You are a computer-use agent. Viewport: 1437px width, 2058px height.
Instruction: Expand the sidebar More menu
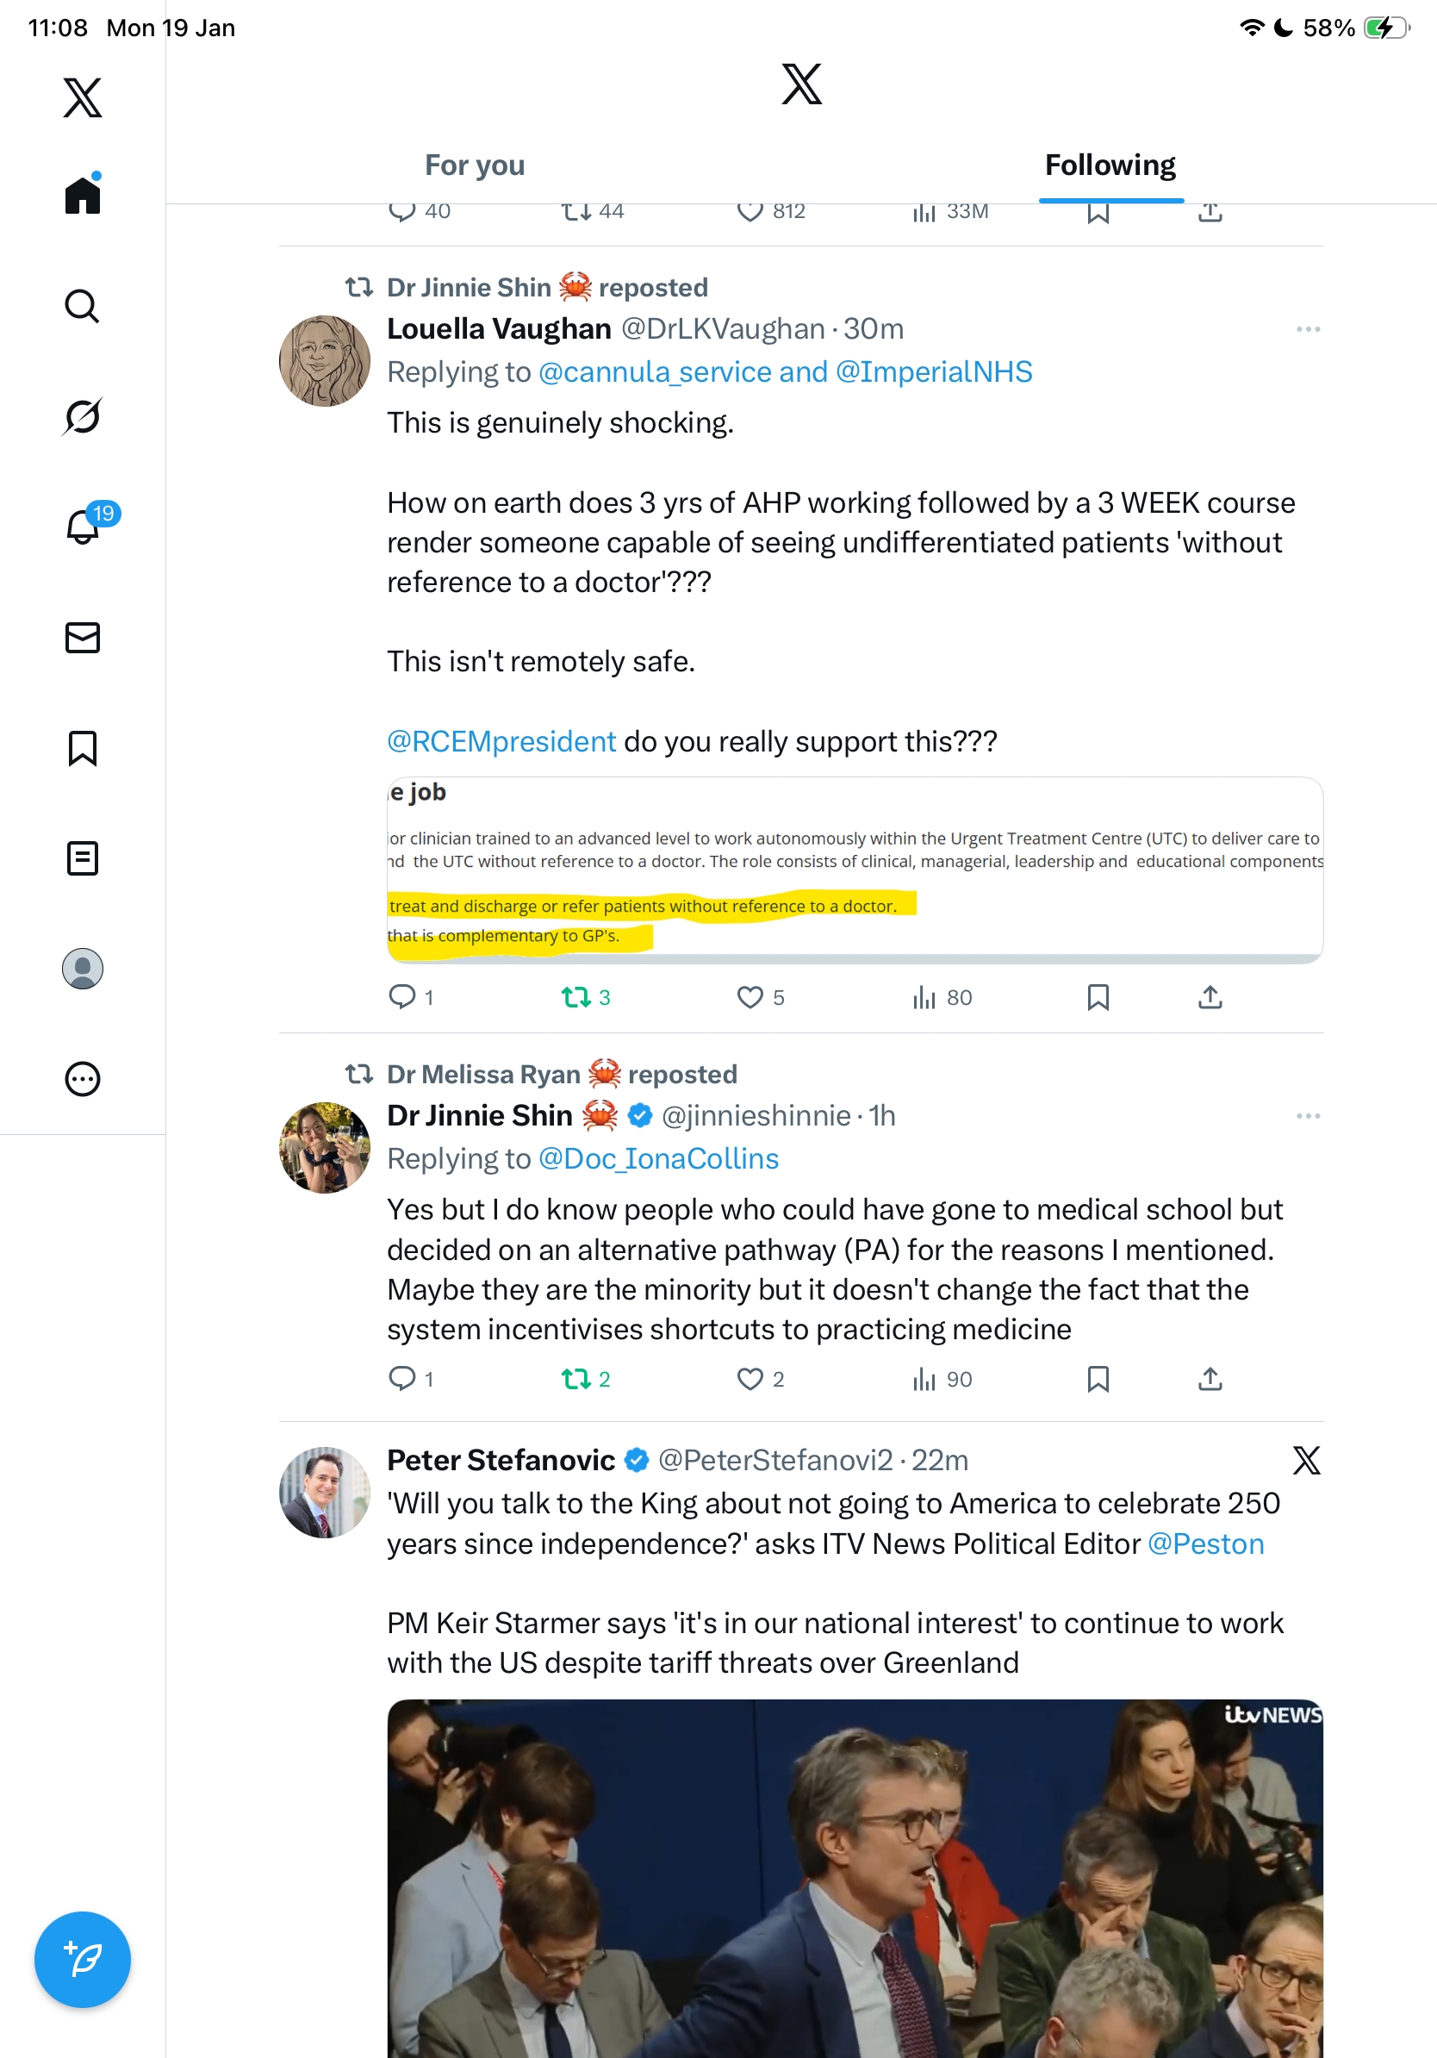point(83,1078)
